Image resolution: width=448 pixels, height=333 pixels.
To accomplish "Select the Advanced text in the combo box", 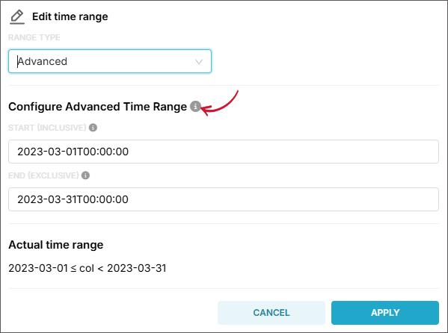I will pos(43,61).
